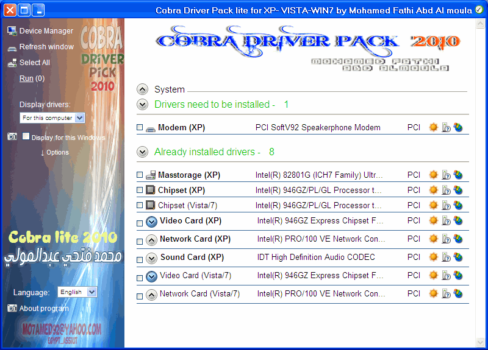
Task: Expand the Video Card (XP) blue arrow
Action: [151, 222]
